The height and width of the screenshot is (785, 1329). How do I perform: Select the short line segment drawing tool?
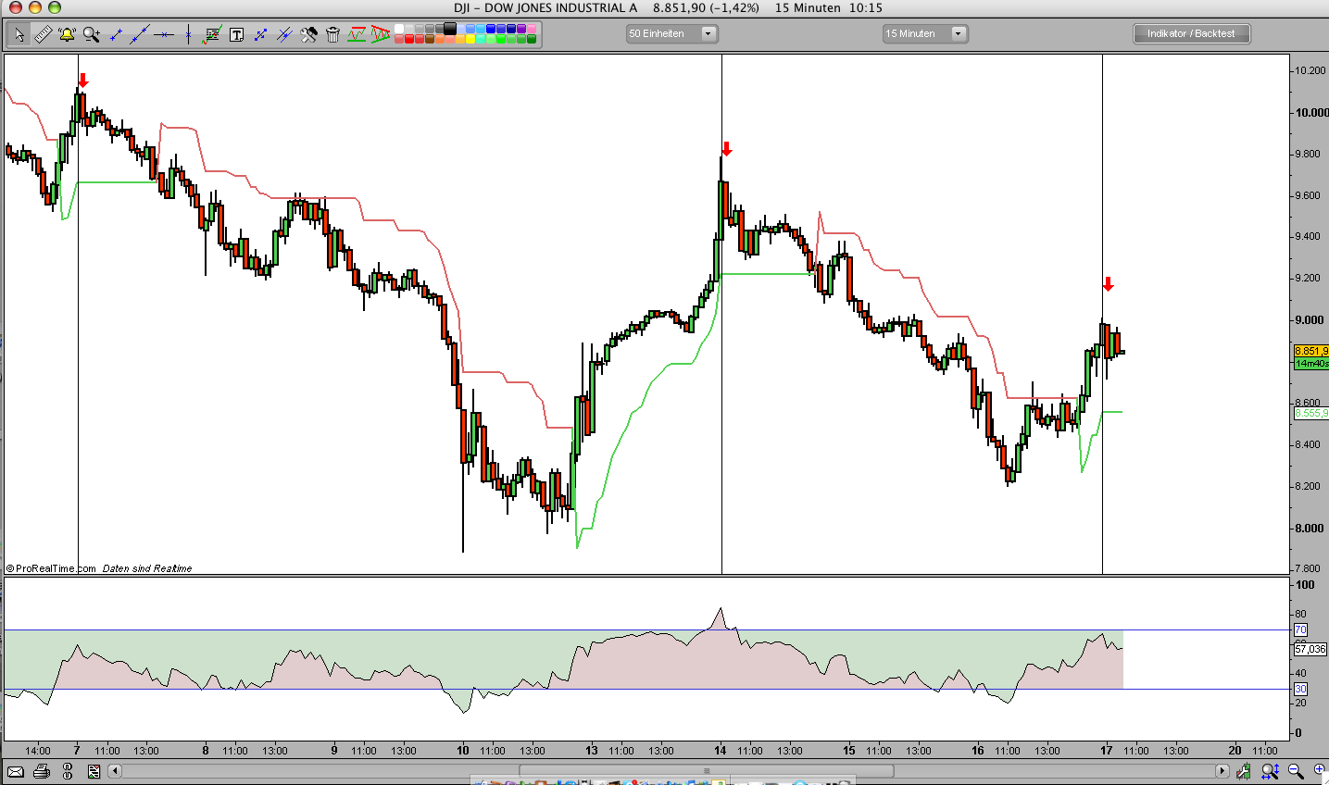(116, 35)
